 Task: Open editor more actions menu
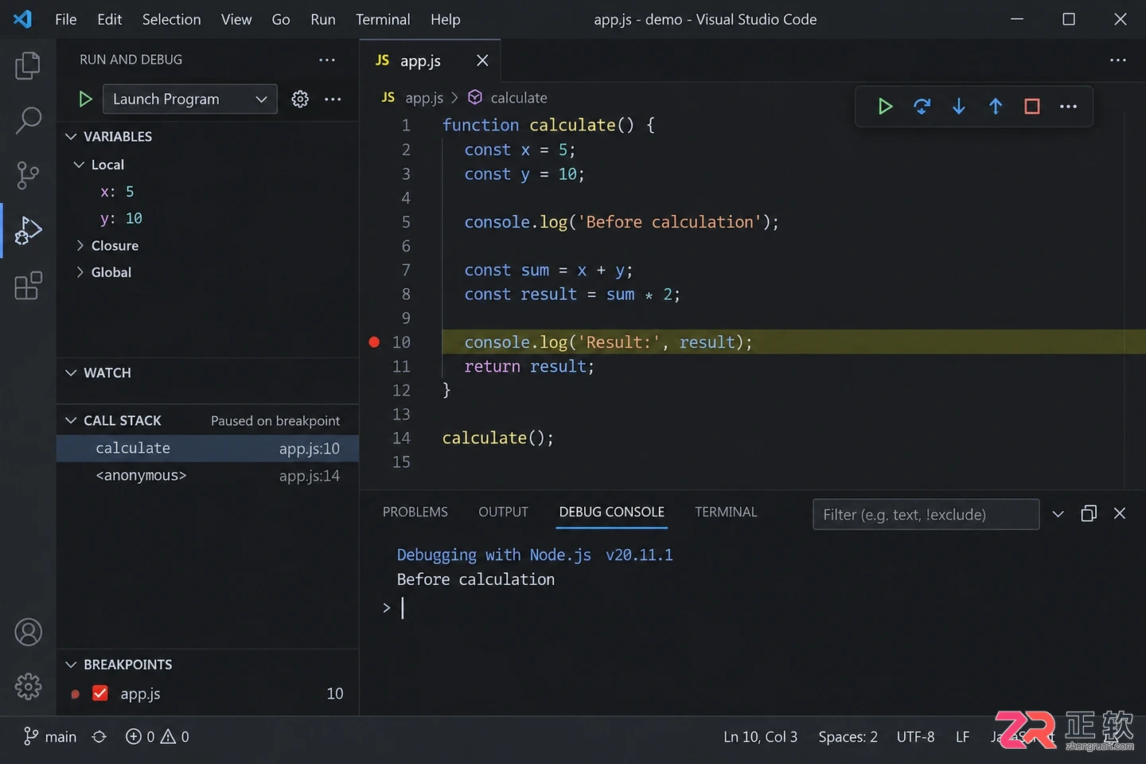(x=1118, y=60)
